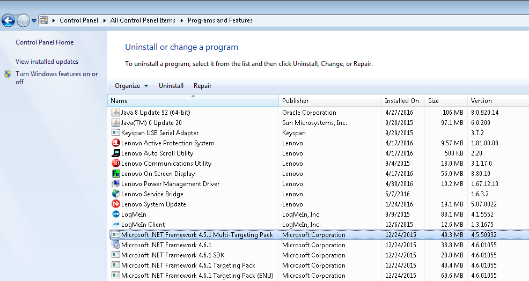Image resolution: width=529 pixels, height=281 pixels.
Task: Click the Keyspan USB Serial Adapter icon
Action: click(x=116, y=132)
